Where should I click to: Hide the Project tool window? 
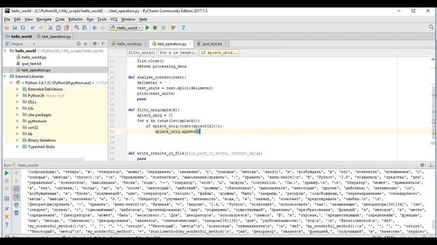[x=103, y=44]
